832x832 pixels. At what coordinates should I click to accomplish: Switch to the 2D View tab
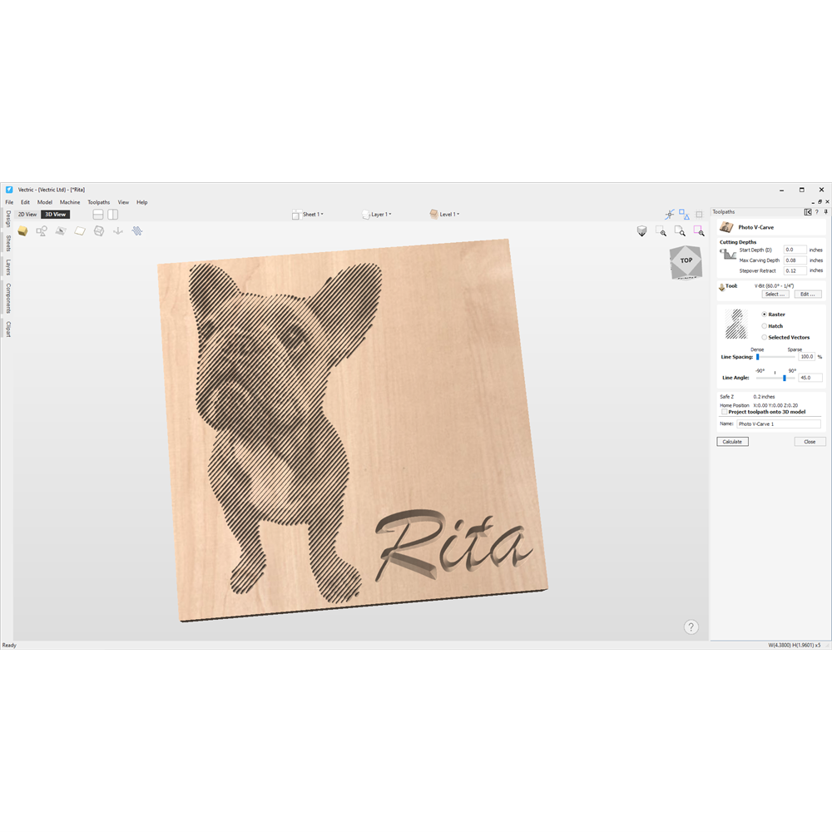point(27,215)
